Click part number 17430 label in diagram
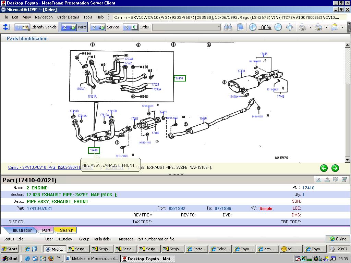Screen dimensions: 351x263 [241, 71]
